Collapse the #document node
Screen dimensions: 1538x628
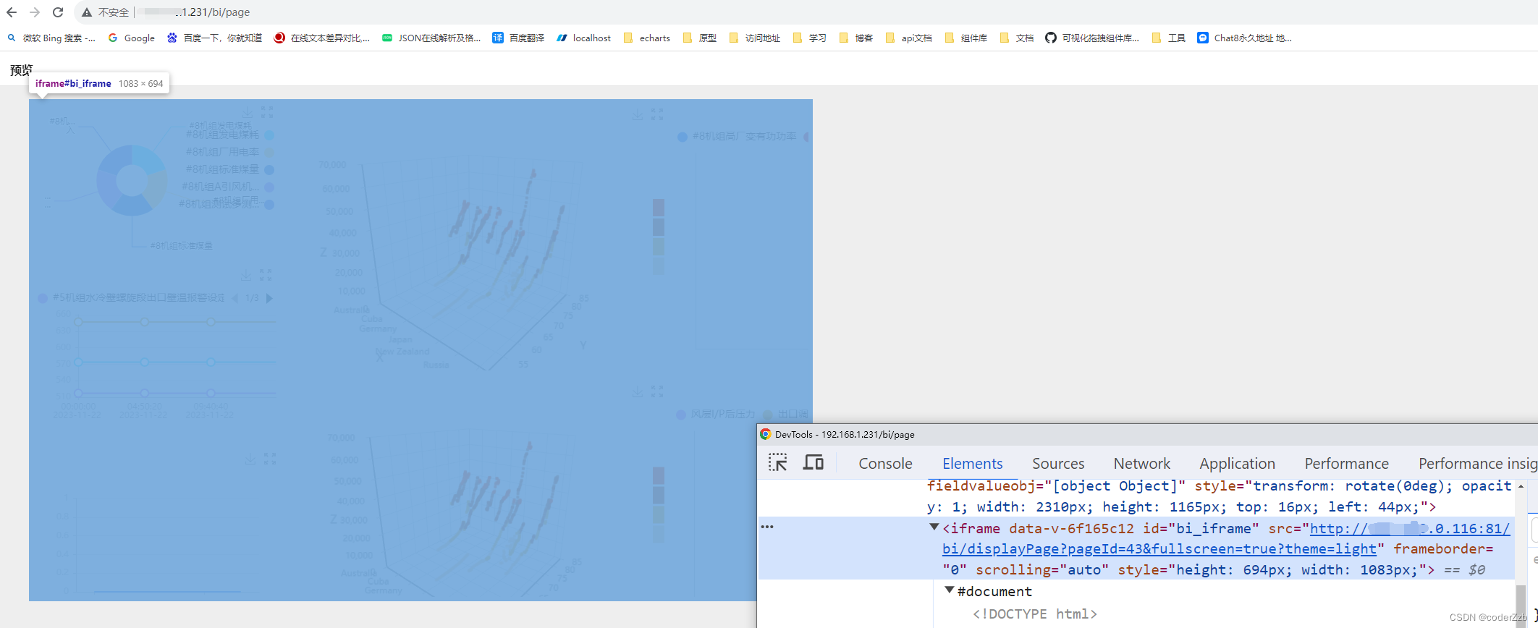coord(949,590)
